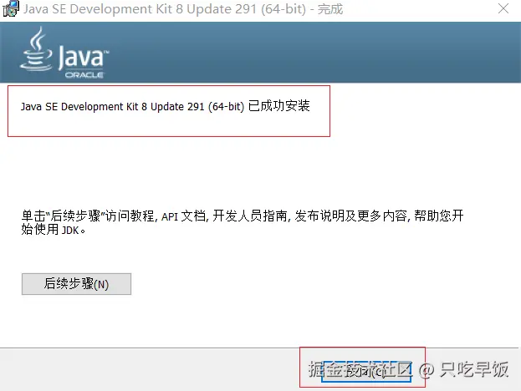Click the 始使用 JDK text line
Screen dimensions: 521x391
coord(53,230)
